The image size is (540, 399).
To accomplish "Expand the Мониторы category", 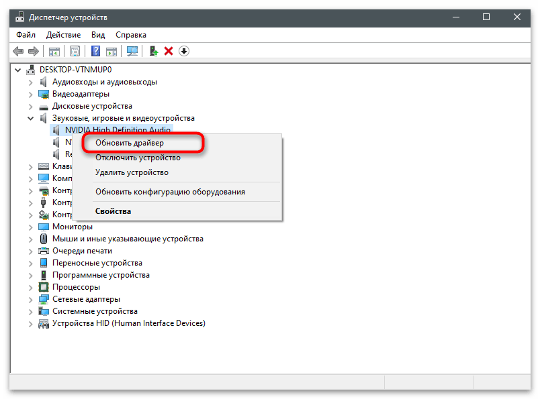I will (31, 227).
